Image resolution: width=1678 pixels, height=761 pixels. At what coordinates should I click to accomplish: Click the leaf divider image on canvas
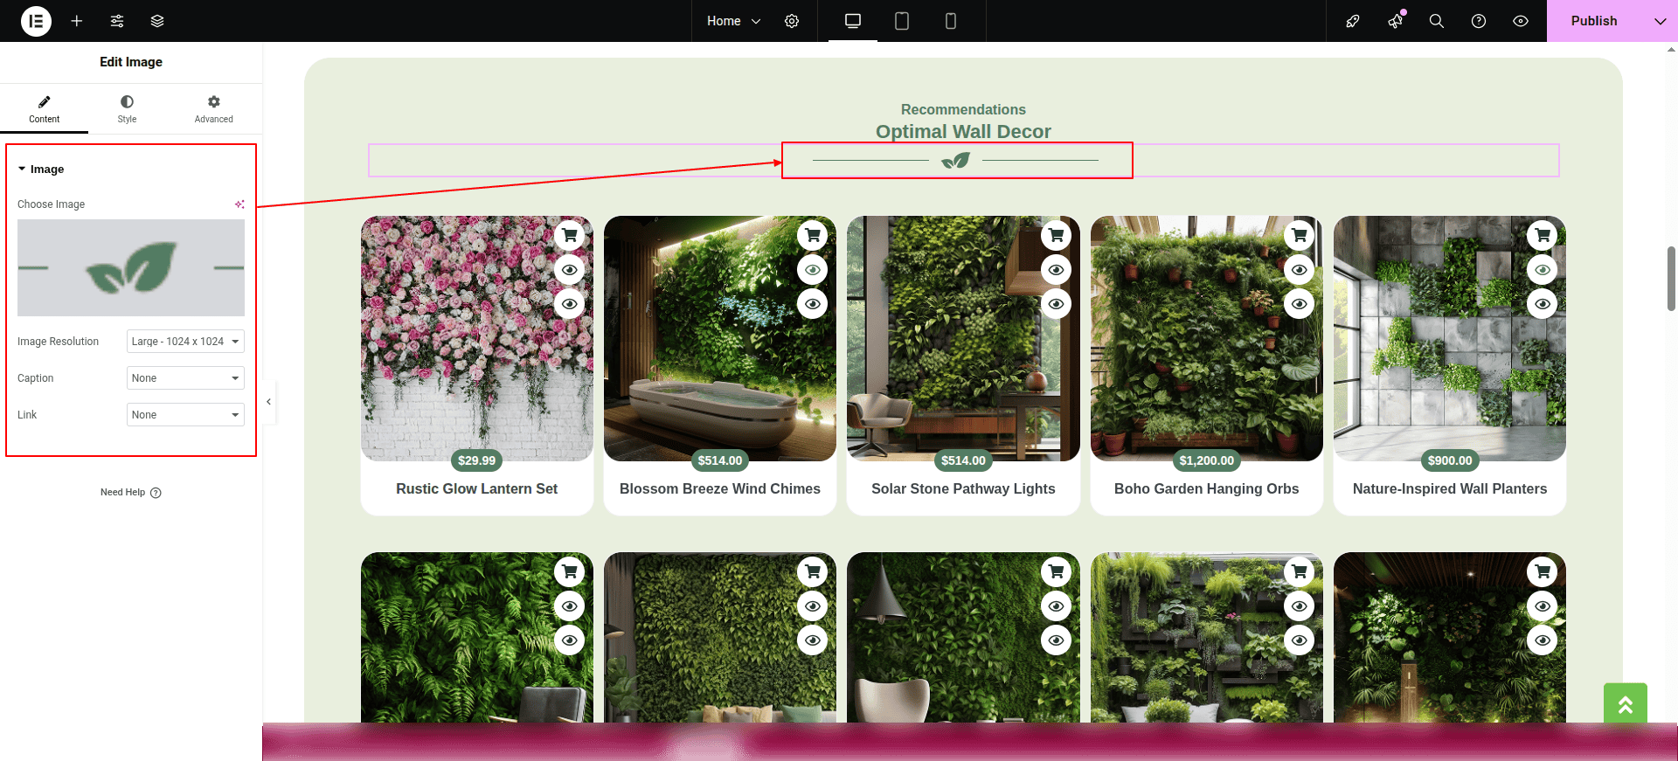pos(955,160)
